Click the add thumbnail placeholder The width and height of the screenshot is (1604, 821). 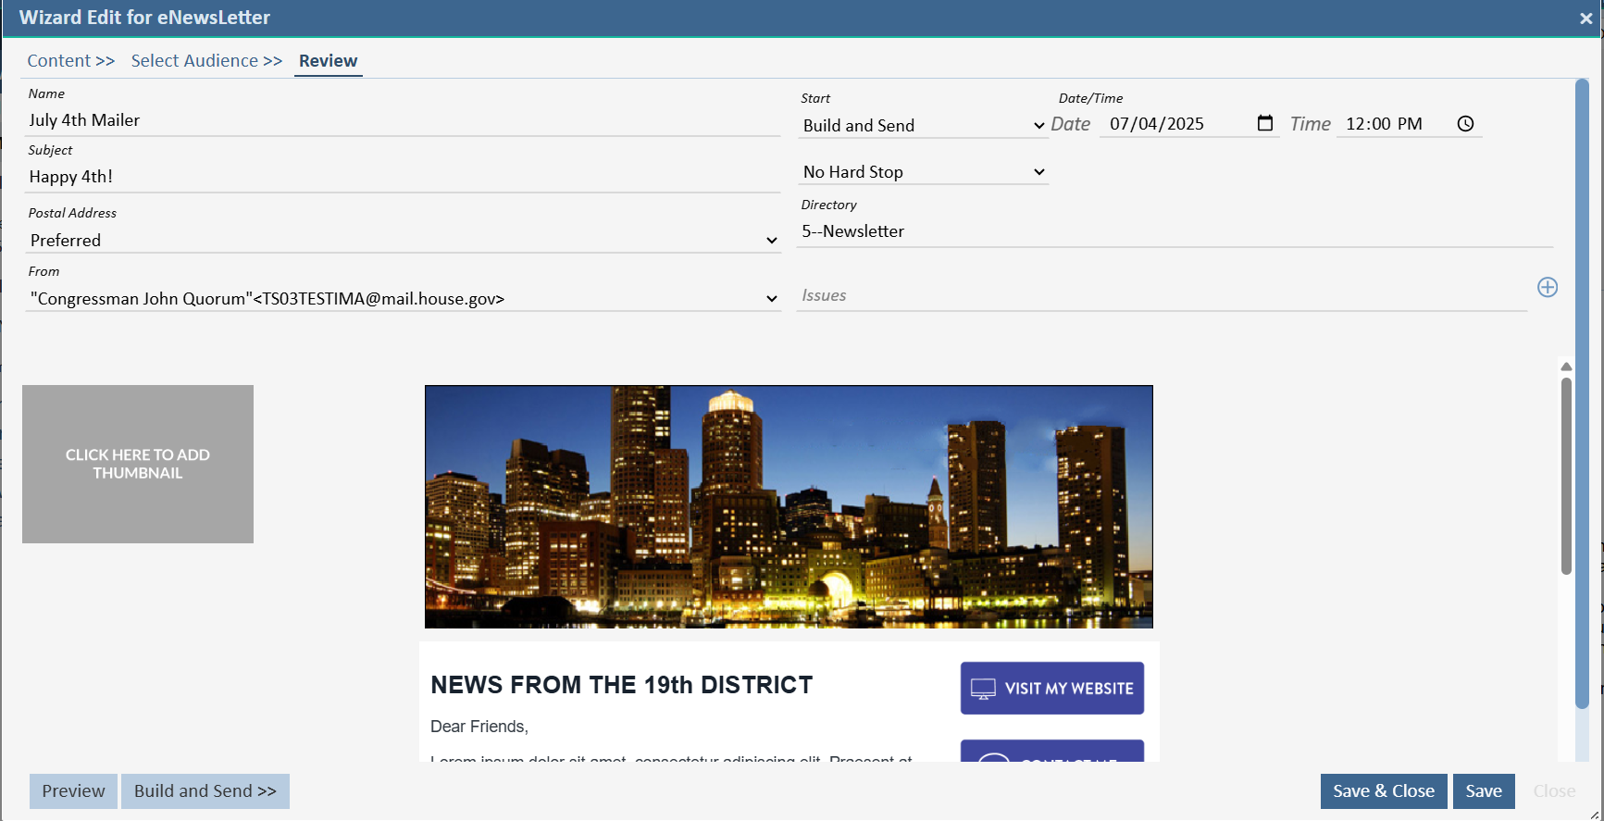click(x=138, y=464)
